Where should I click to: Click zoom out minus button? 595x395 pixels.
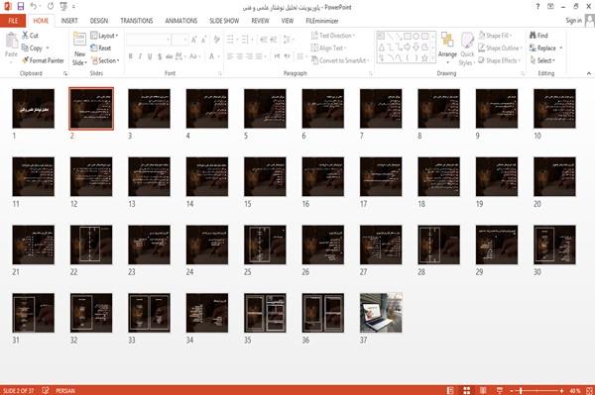click(x=512, y=390)
